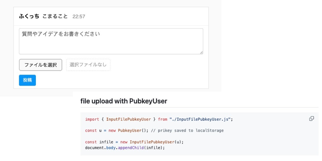Click the username ふくっち

29,16
